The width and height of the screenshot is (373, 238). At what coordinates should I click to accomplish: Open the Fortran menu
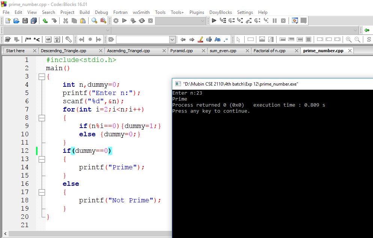click(120, 12)
